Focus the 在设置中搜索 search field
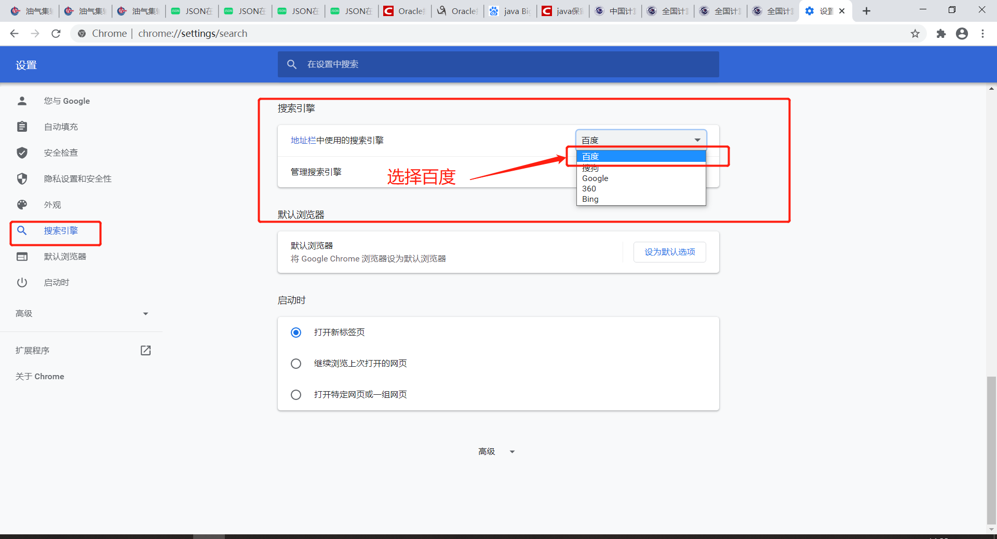 point(498,64)
